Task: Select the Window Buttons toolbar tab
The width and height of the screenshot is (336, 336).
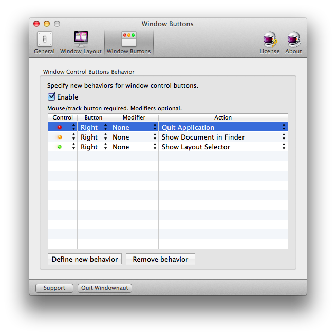Action: tap(129, 43)
